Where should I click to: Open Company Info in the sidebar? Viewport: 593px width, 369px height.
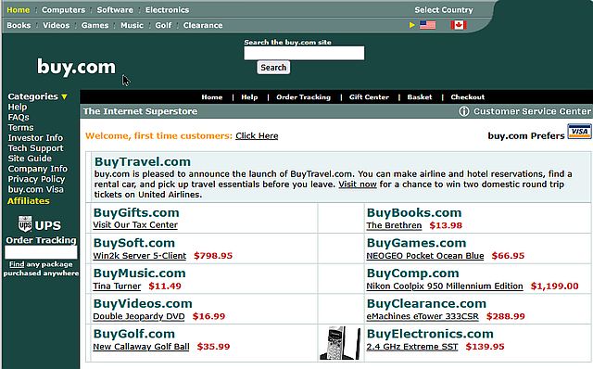[38, 169]
